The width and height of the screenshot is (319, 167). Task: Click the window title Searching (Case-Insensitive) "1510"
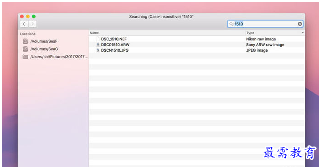coord(161,17)
